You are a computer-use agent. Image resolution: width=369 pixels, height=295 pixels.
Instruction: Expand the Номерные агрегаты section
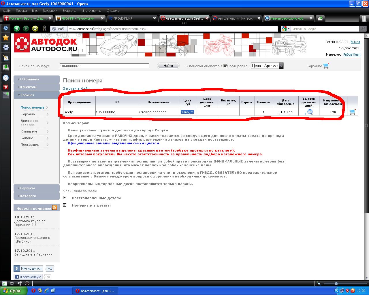(65, 205)
